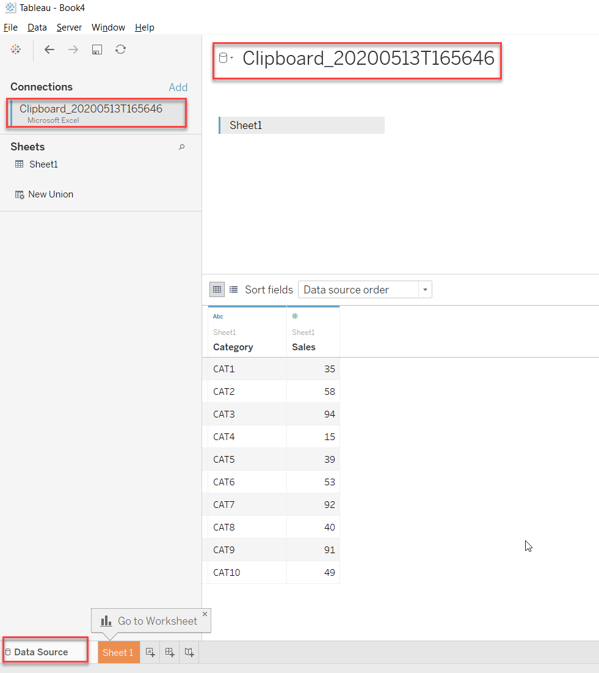599x673 pixels.
Task: Switch to data grid preview view
Action: pyautogui.click(x=217, y=289)
